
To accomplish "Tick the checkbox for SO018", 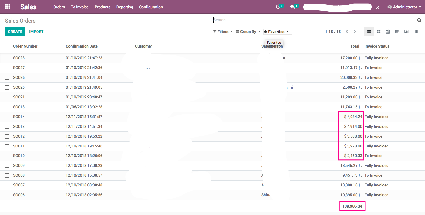I will 7,107.
